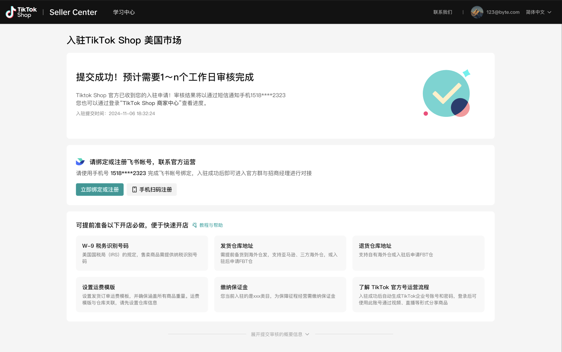Click the user avatar in the header
Screen dimensions: 562x352
pos(477,12)
